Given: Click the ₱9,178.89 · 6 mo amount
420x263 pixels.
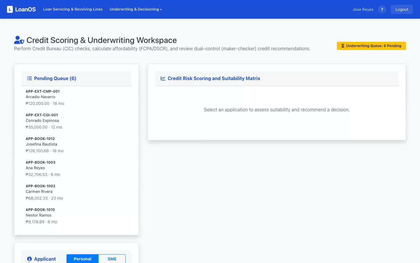Looking at the screenshot, I should pos(41,222).
